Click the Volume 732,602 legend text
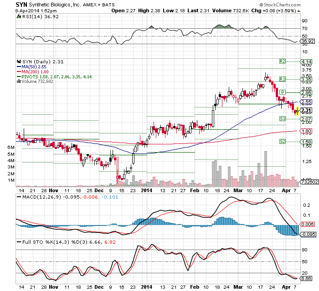The width and height of the screenshot is (319, 291). (x=37, y=82)
